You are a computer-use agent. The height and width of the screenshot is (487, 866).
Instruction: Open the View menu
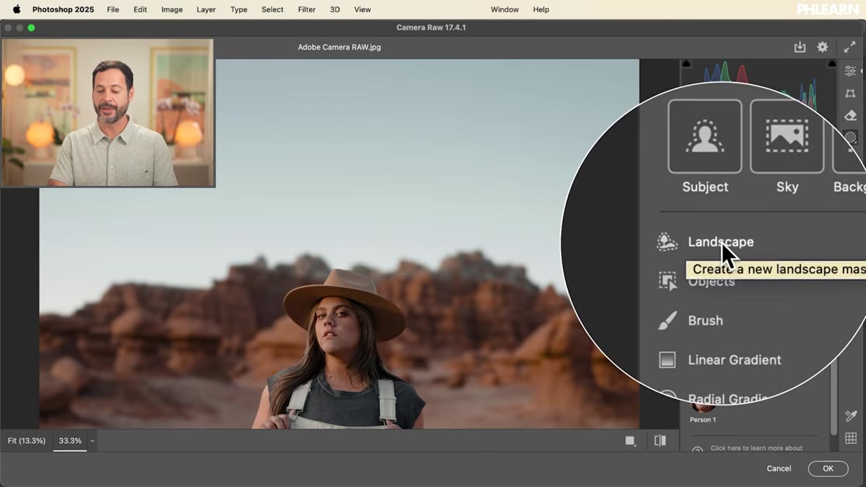pyautogui.click(x=362, y=9)
